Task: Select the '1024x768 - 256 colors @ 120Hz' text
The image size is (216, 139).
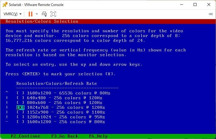Action: (x=66, y=108)
